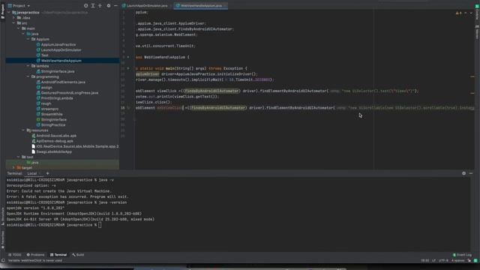Click the tool-window toggle icon in status bar corner
This screenshot has width=480, height=270.
[x=3, y=260]
